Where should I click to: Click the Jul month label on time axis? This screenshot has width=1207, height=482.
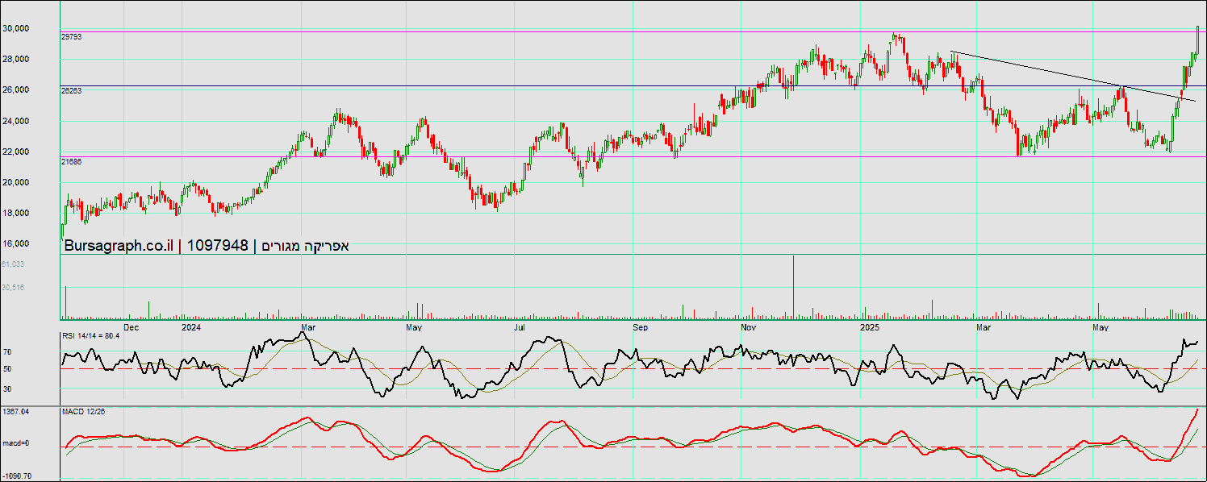click(520, 327)
